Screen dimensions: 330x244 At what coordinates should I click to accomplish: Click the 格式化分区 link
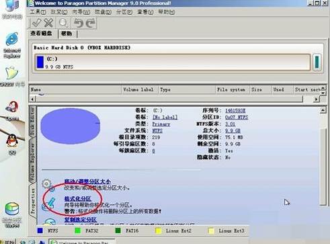click(78, 199)
